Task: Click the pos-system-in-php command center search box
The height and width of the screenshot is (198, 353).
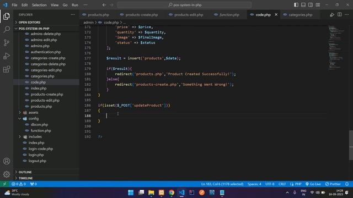Action: tap(184, 5)
